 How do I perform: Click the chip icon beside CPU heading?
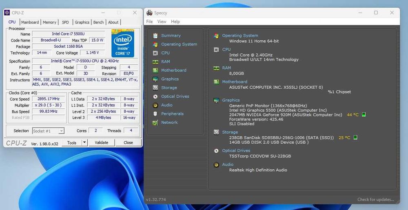click(216, 50)
